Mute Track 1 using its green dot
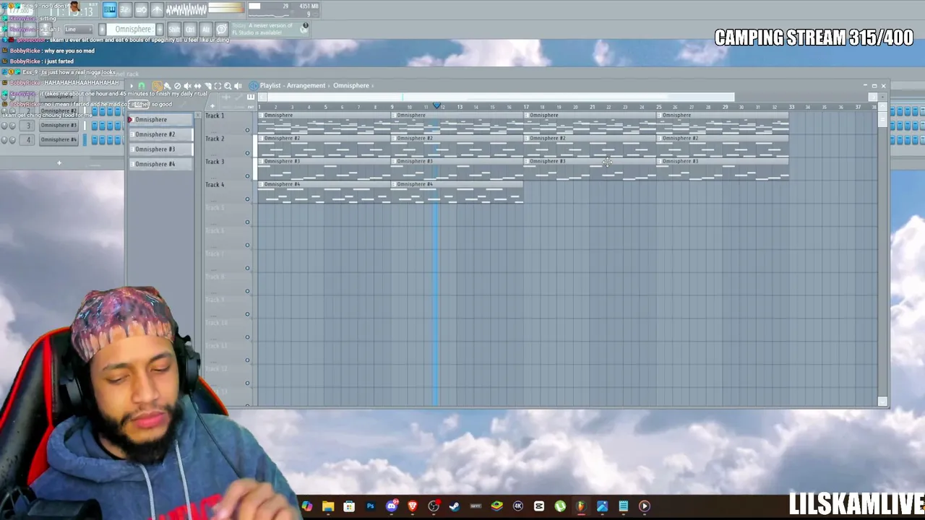This screenshot has height=520, width=925. click(247, 130)
